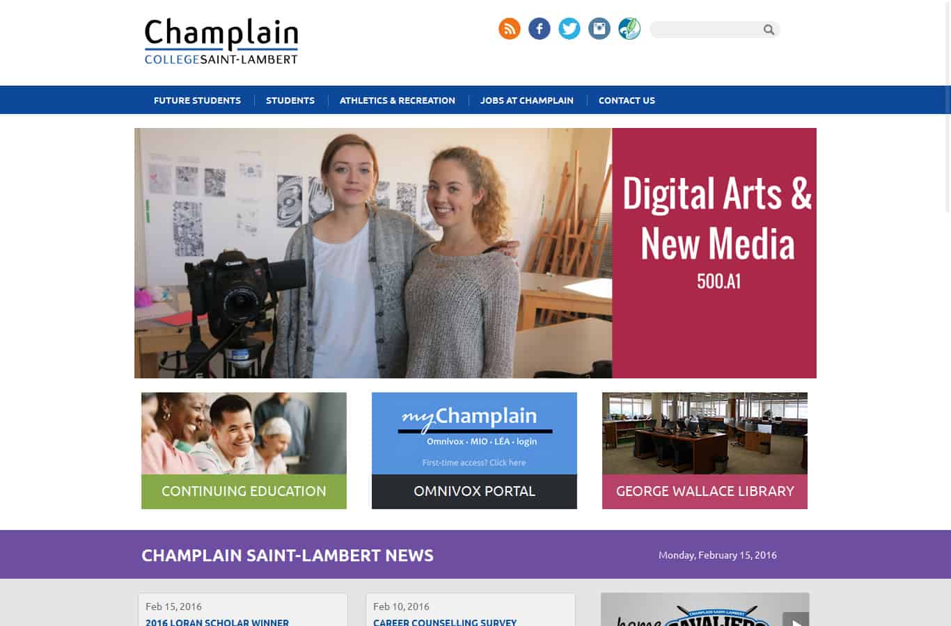Click the green leaf globe icon
The height and width of the screenshot is (626, 951).
pos(629,29)
